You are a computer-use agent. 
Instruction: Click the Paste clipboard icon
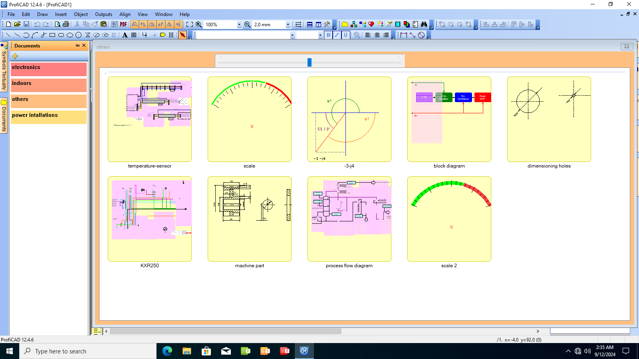tap(103, 24)
